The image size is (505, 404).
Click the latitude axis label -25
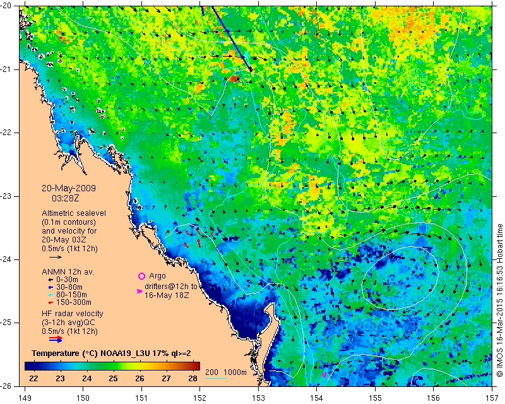7,323
